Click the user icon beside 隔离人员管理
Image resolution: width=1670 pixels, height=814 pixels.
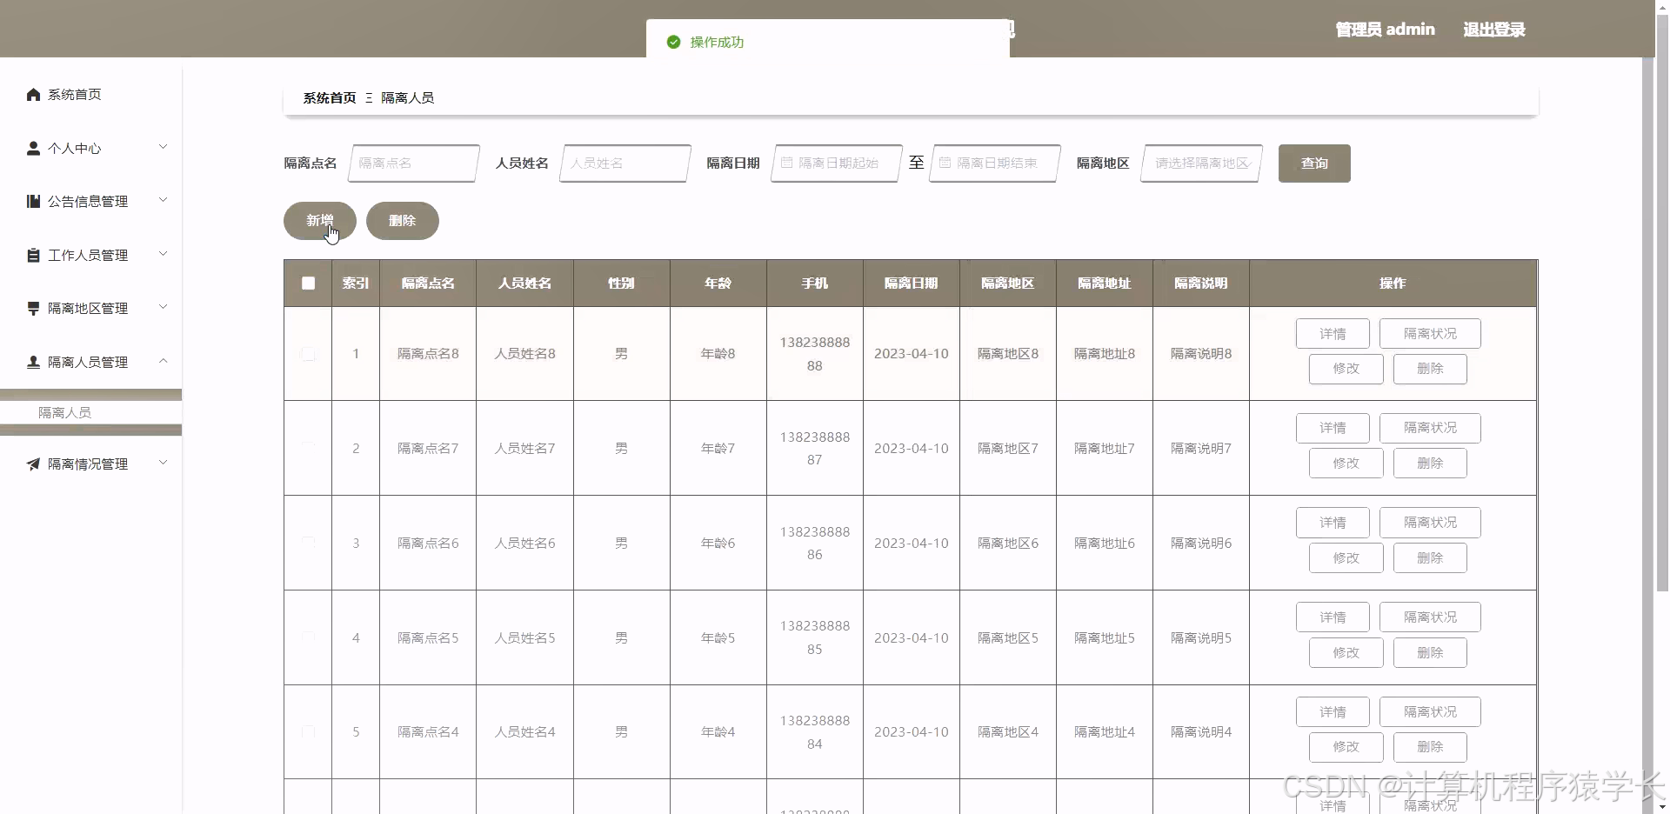click(33, 362)
